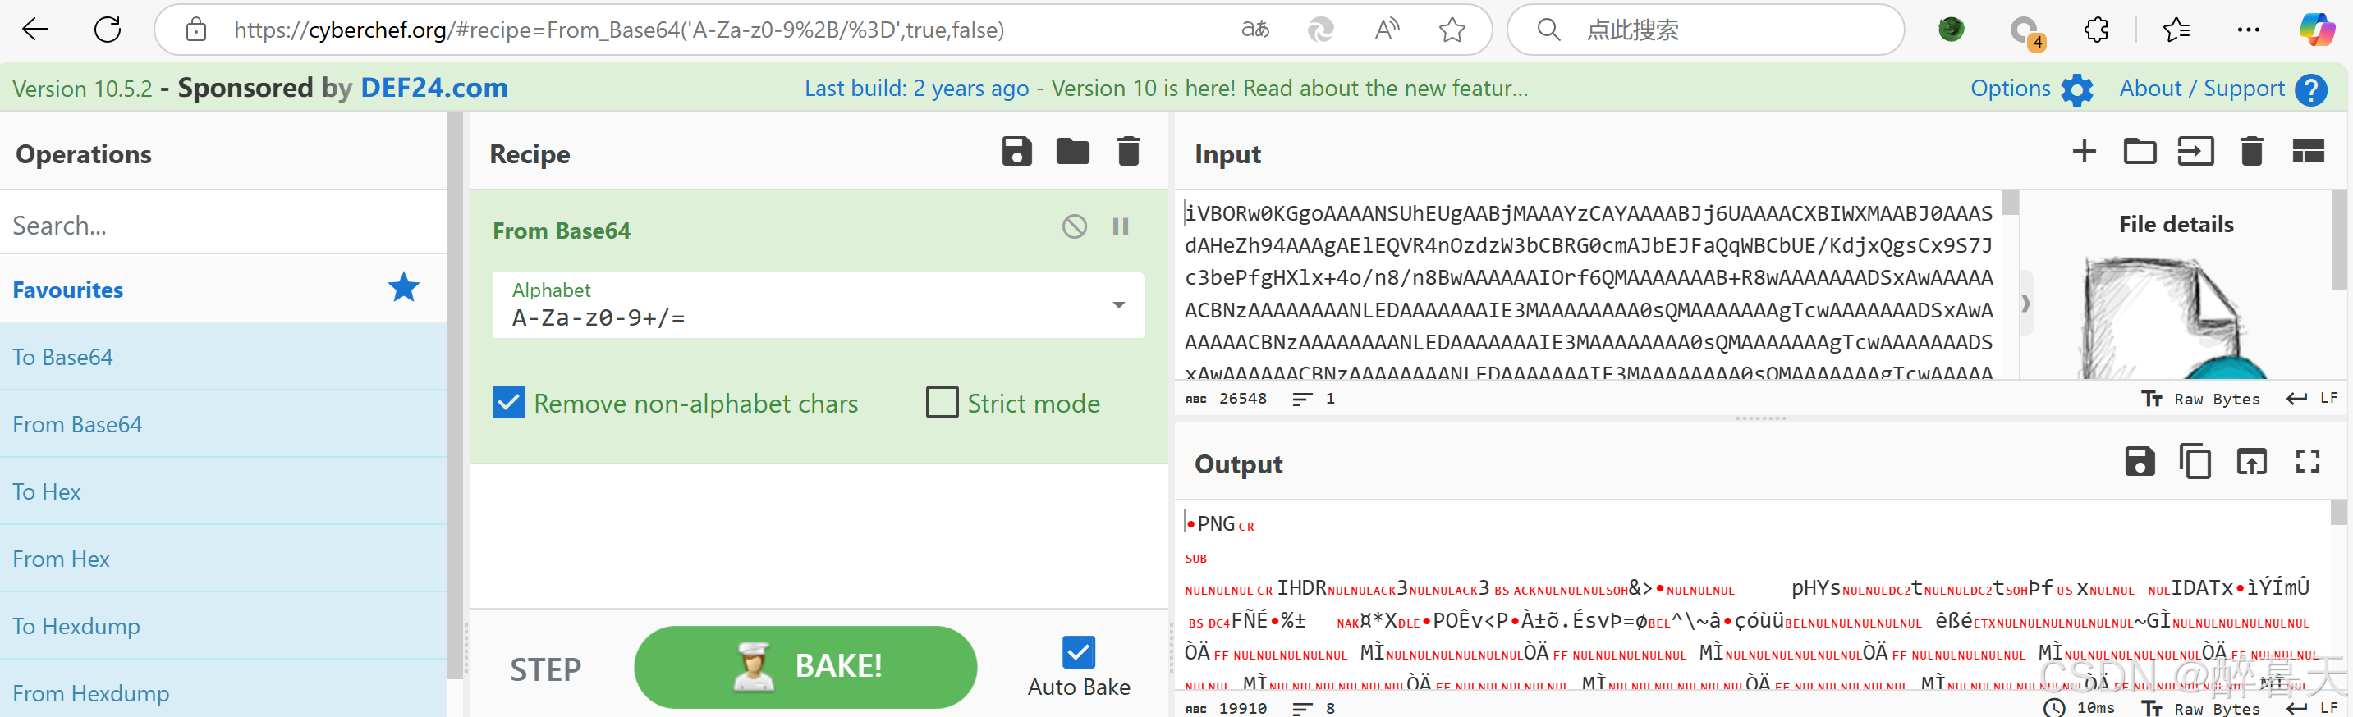Image resolution: width=2353 pixels, height=717 pixels.
Task: Clear the recipe with the trash icon
Action: (x=1129, y=152)
